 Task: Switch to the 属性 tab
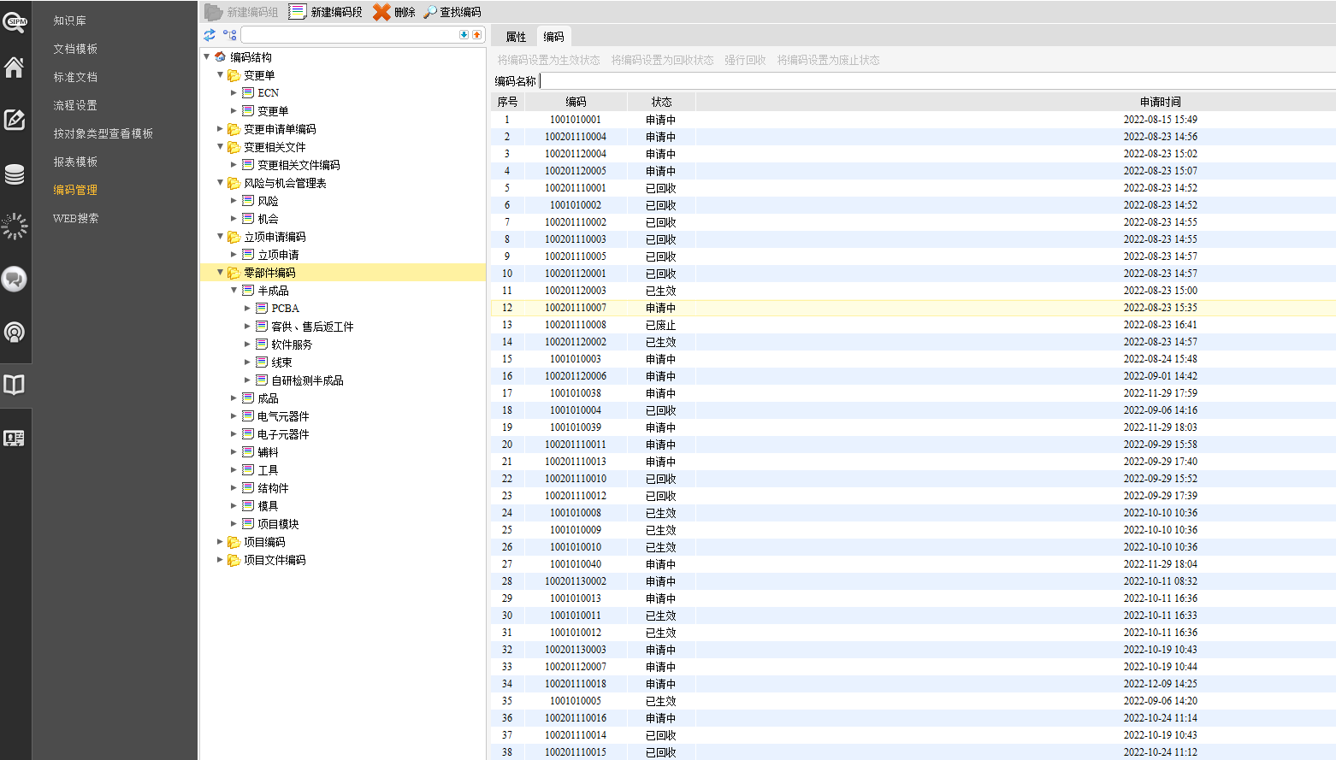516,37
